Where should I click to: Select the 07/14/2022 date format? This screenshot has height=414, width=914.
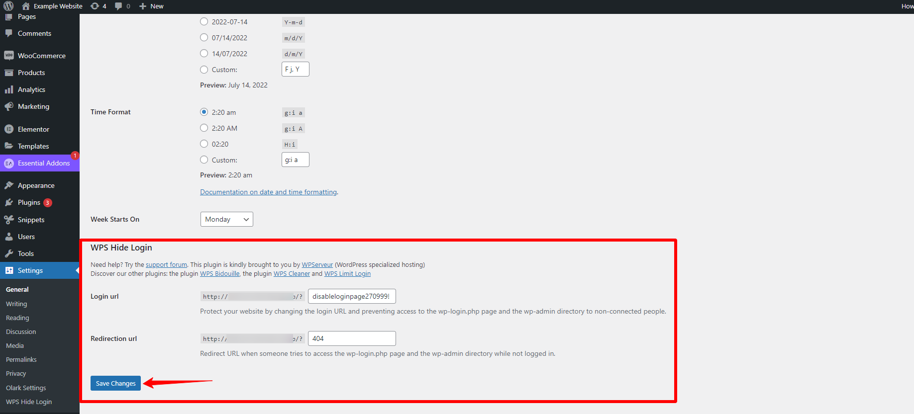204,37
